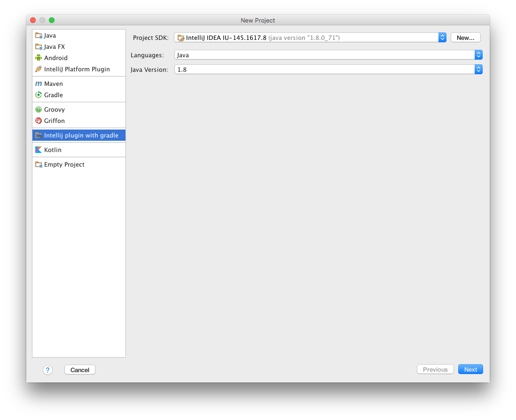Click the Groovy G icon

(39, 109)
